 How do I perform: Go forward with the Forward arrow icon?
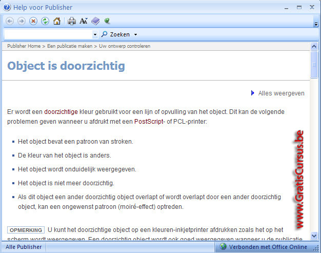point(22,21)
